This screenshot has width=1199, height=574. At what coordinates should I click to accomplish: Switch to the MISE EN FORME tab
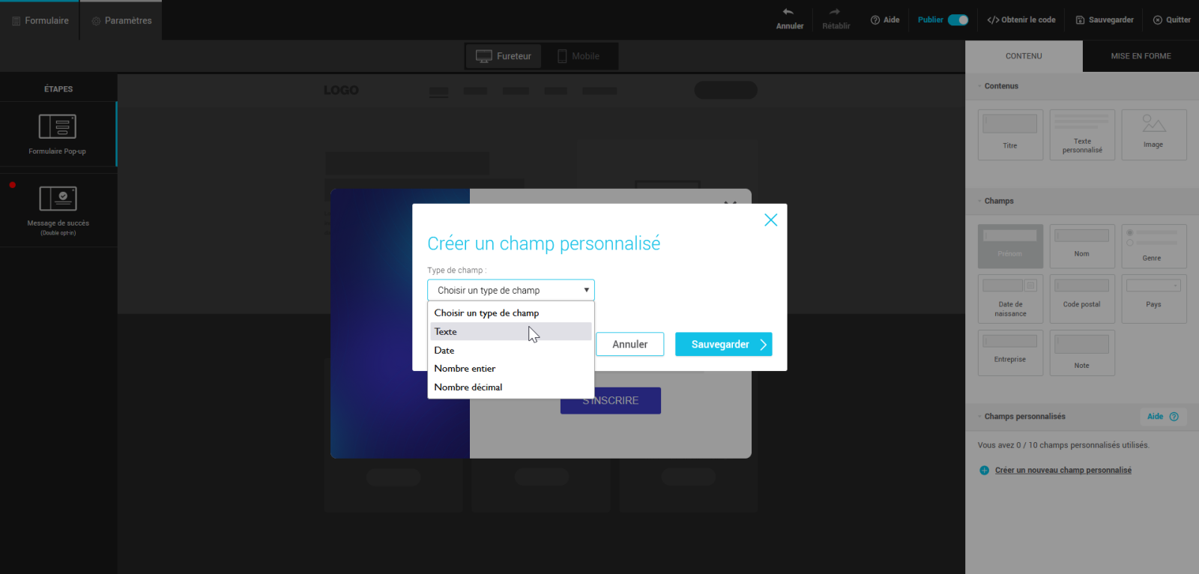tap(1141, 56)
